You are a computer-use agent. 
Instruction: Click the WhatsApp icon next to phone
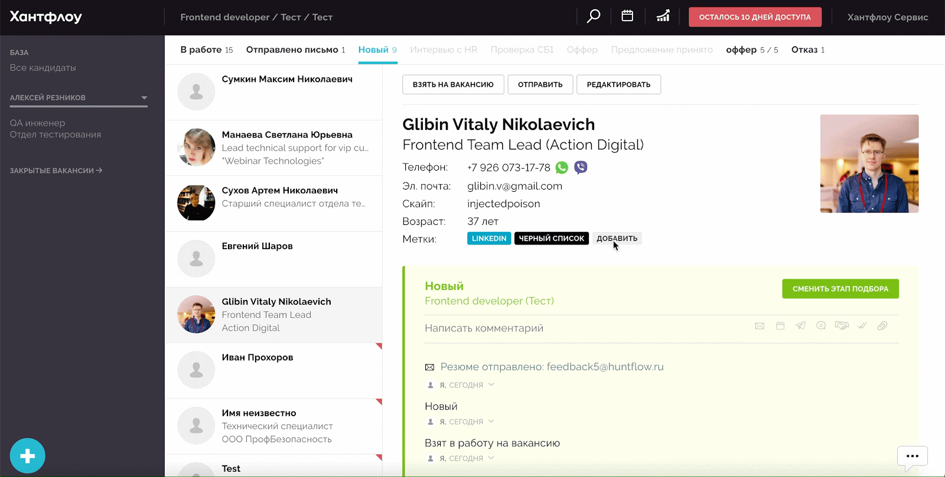tap(562, 168)
